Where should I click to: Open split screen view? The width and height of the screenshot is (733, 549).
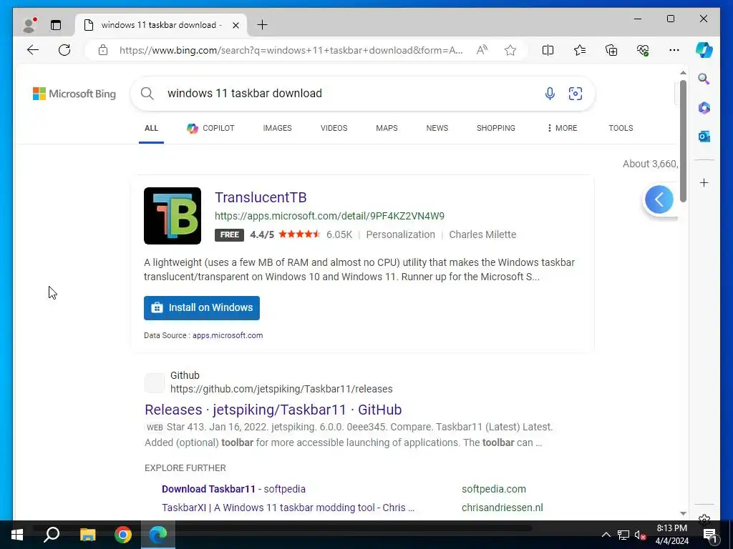(548, 50)
